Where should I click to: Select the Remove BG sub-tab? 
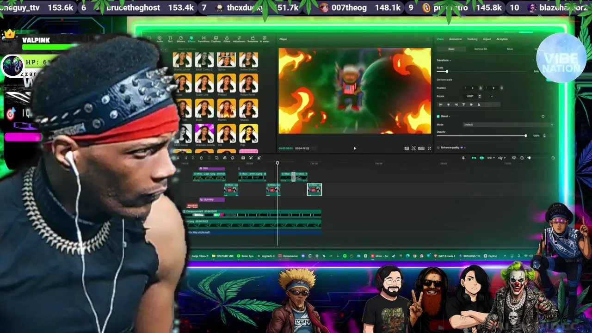(x=481, y=49)
